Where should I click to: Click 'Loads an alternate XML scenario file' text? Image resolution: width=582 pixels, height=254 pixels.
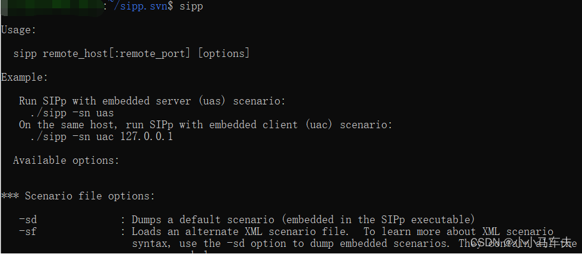(240, 231)
